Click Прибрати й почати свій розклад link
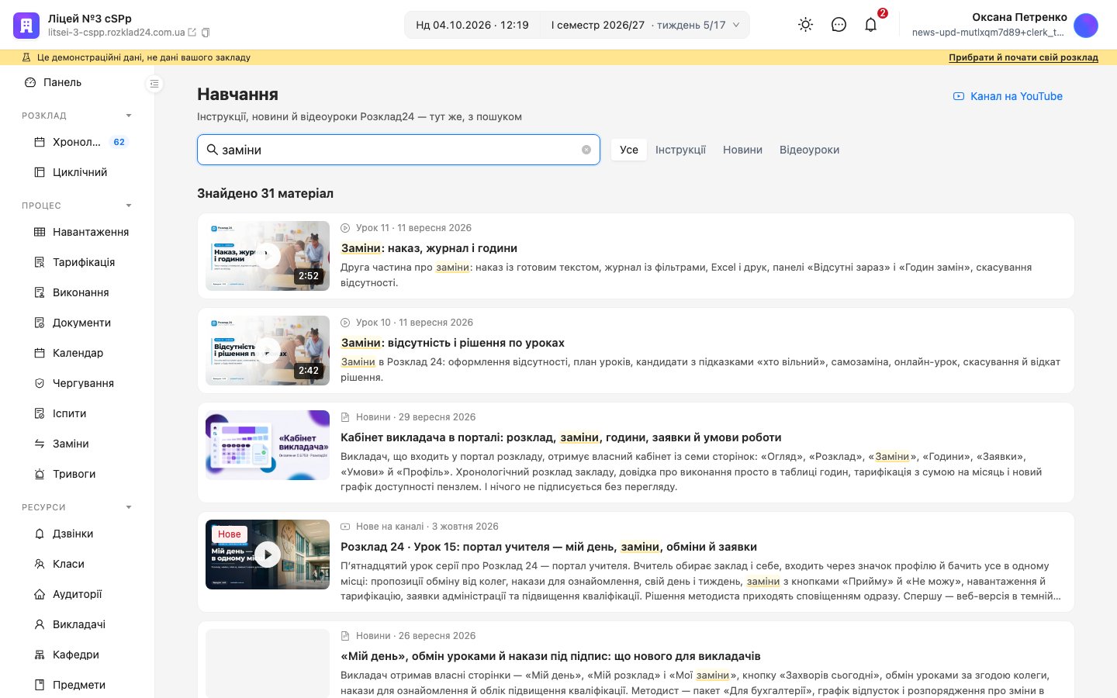 click(x=1023, y=57)
